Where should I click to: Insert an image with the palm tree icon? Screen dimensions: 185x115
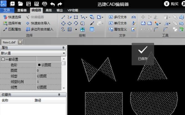[82, 29]
